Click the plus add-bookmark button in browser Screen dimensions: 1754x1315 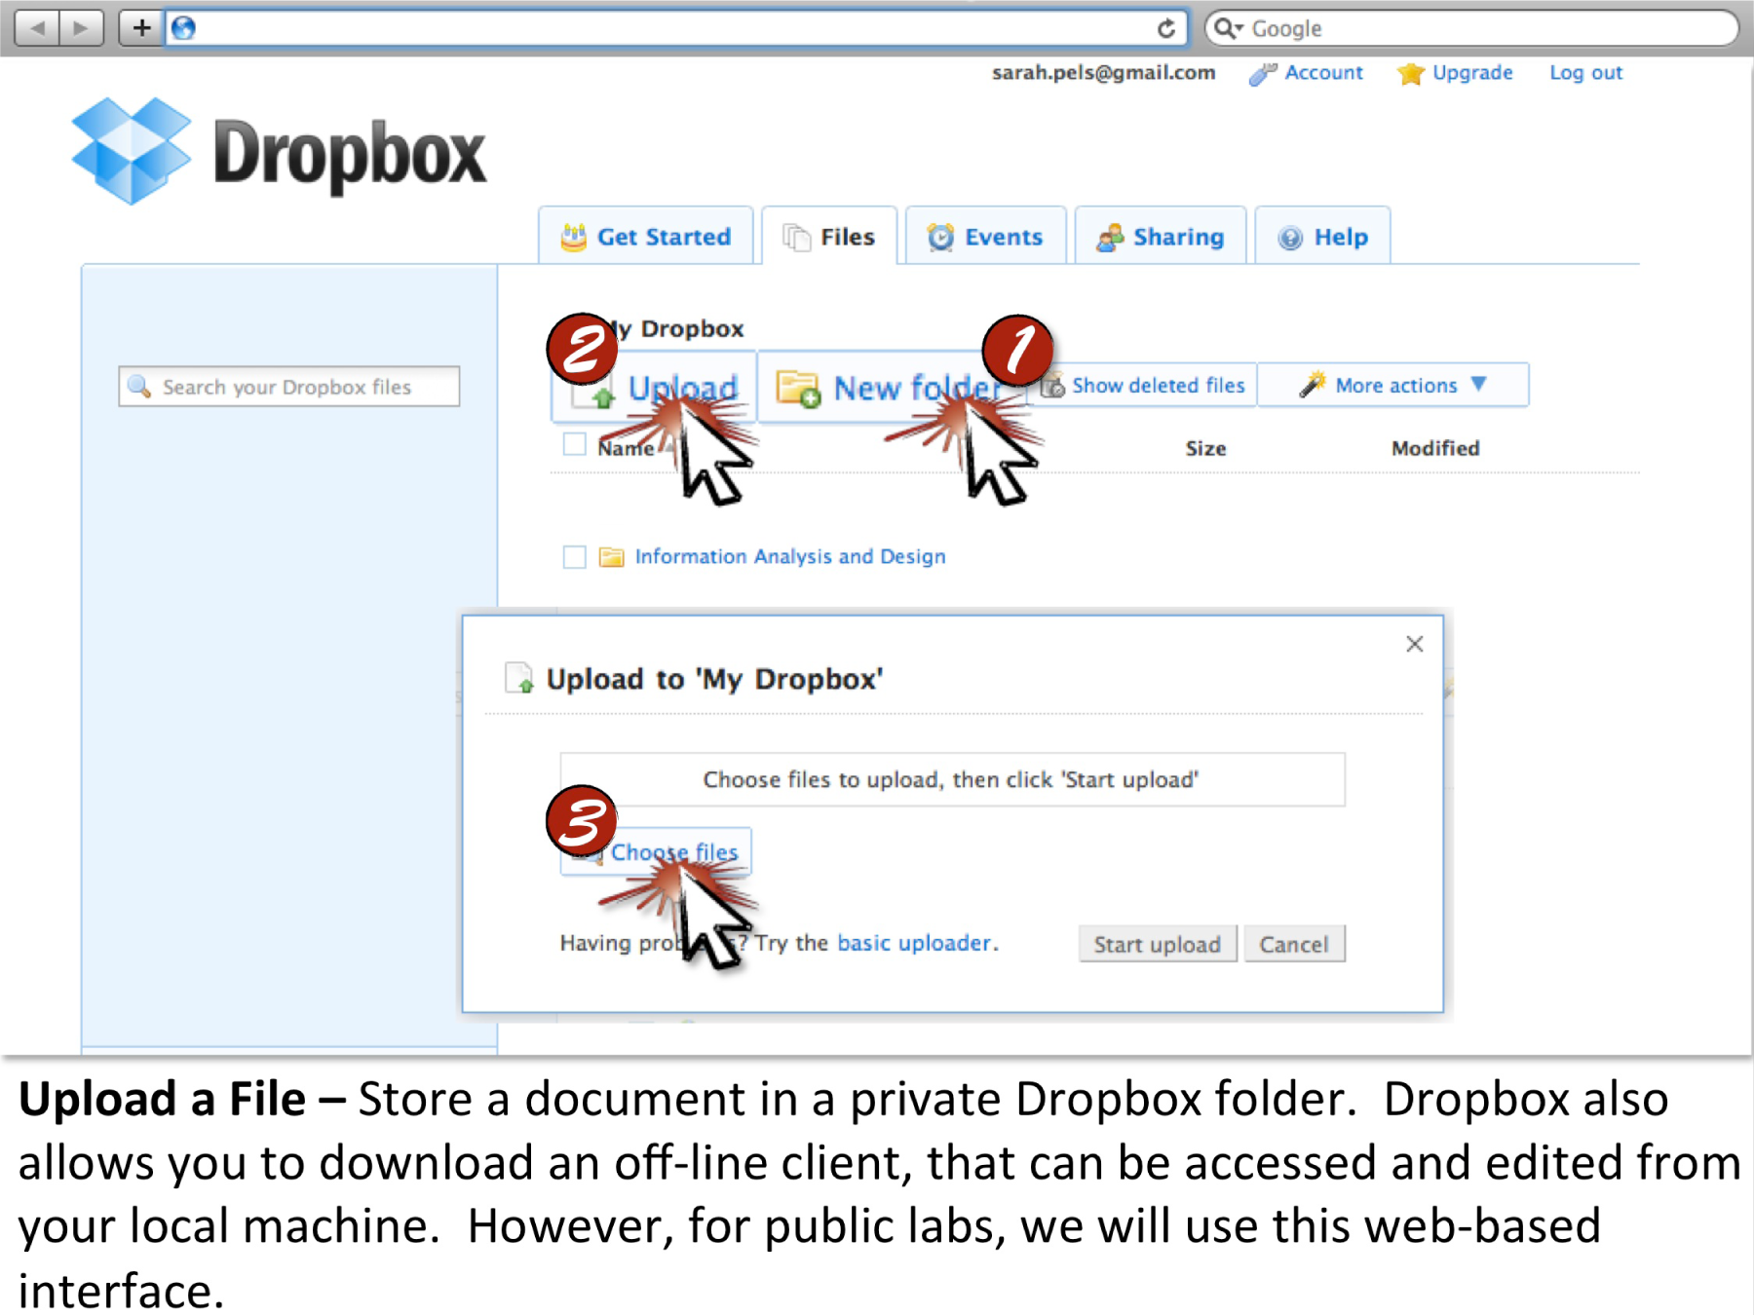pyautogui.click(x=141, y=27)
